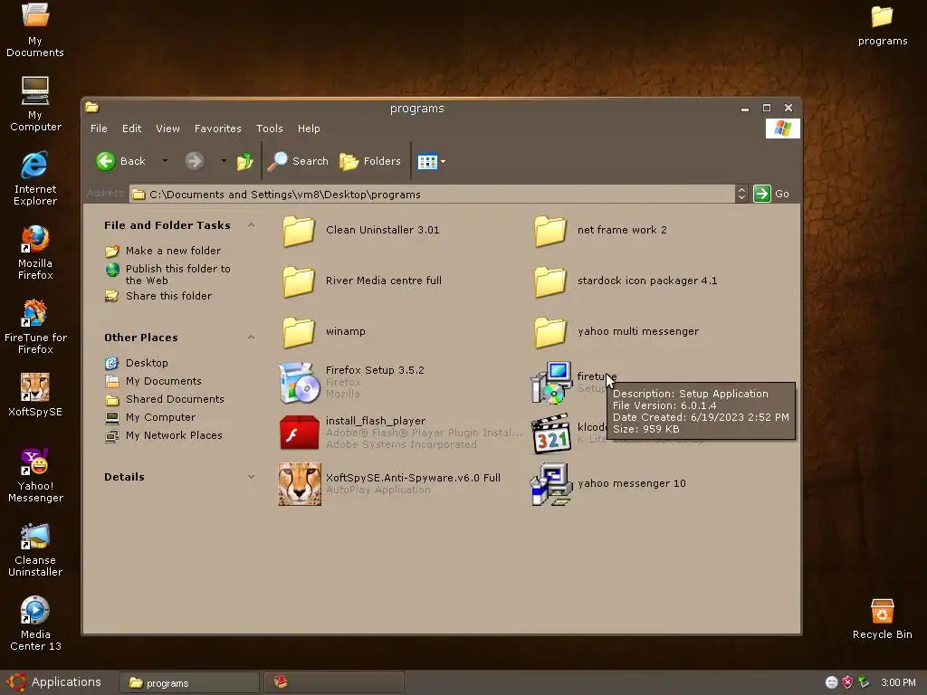The height and width of the screenshot is (695, 927).
Task: Click the Search toolbar button
Action: point(297,161)
